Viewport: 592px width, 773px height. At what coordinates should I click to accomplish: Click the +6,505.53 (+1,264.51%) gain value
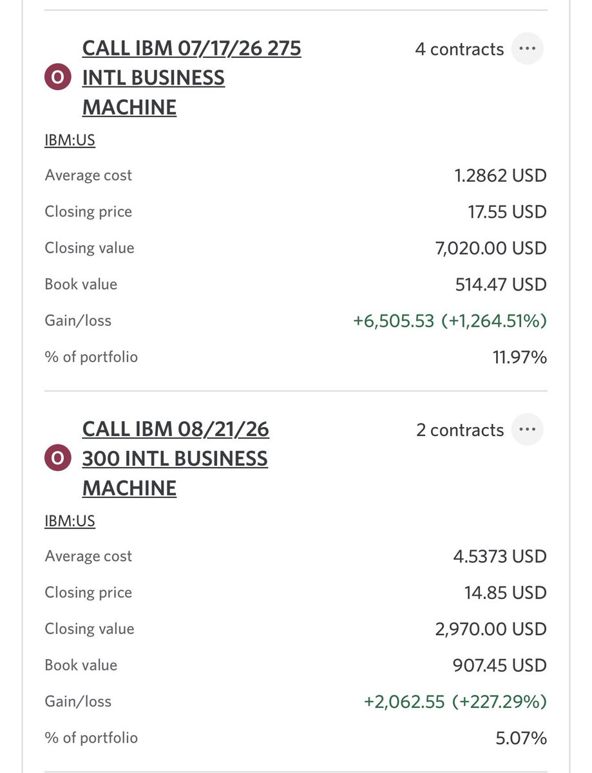tap(450, 321)
